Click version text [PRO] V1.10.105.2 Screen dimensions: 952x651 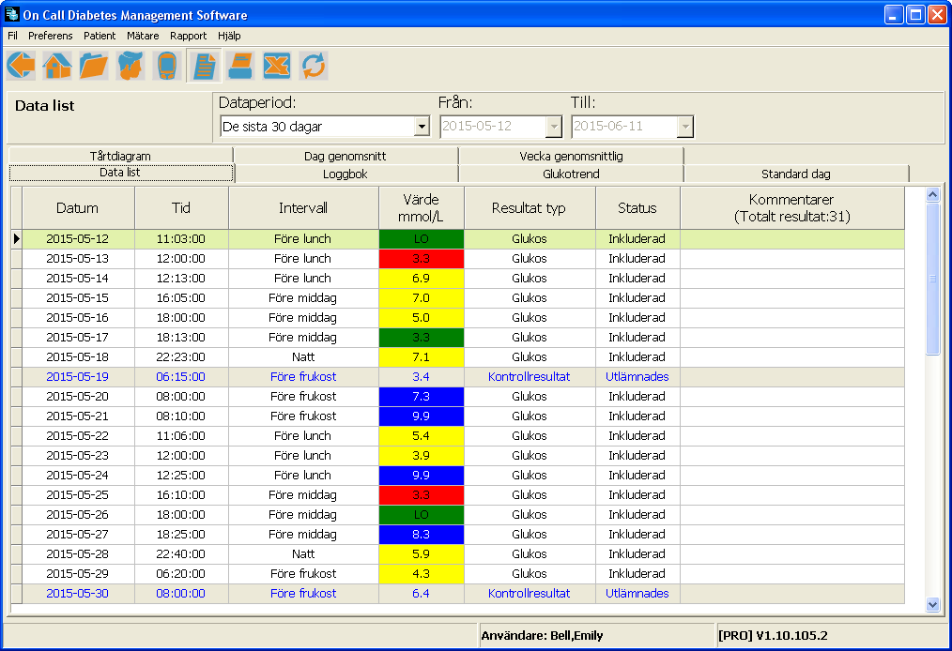pyautogui.click(x=773, y=636)
